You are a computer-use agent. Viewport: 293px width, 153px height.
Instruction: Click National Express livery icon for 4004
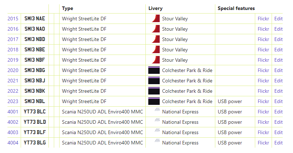pyautogui.click(x=157, y=142)
